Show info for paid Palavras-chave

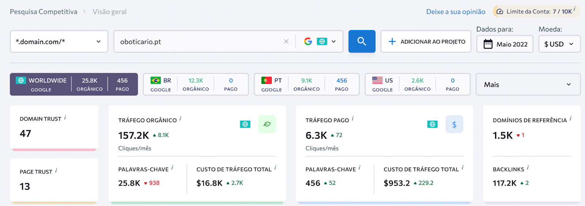point(359,168)
